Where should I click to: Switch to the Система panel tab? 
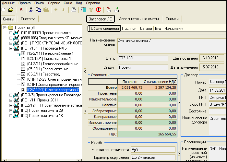28,19
